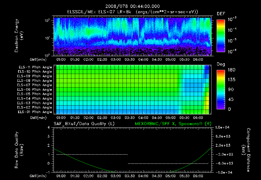Select the ELS-04 Pitch Angle row label
This screenshot has height=180, width=261.
[x=34, y=98]
